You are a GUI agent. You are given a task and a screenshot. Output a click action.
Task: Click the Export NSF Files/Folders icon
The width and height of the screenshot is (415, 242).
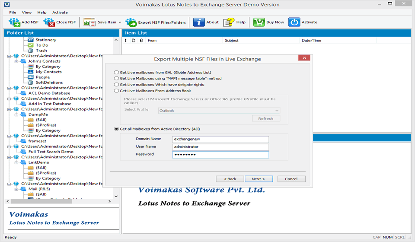[131, 22]
